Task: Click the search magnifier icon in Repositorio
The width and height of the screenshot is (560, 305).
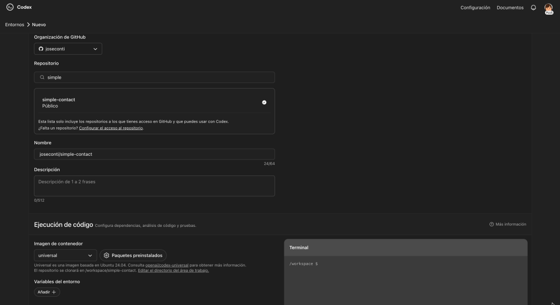Action: coord(42,78)
